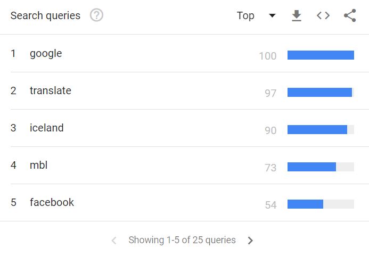Share the search queries widget

(x=350, y=15)
